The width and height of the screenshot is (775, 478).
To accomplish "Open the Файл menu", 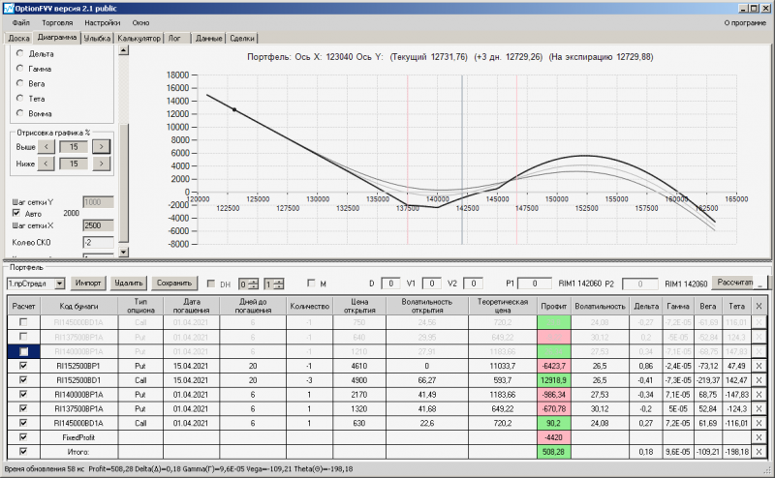I will coord(21,22).
